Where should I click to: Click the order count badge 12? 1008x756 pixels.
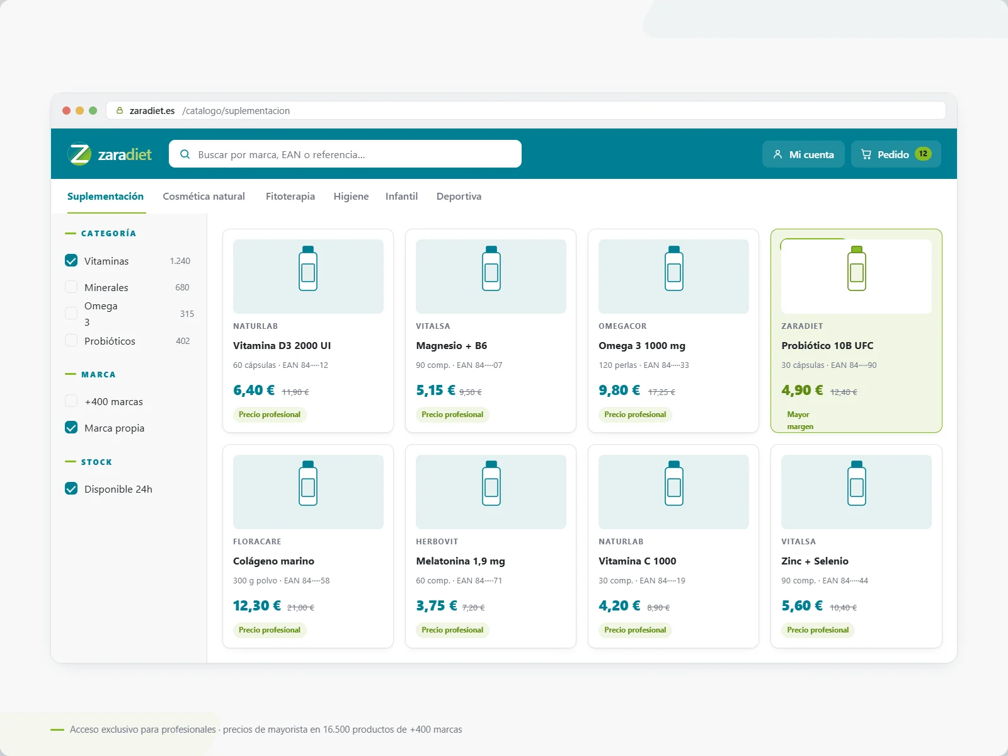(x=923, y=154)
